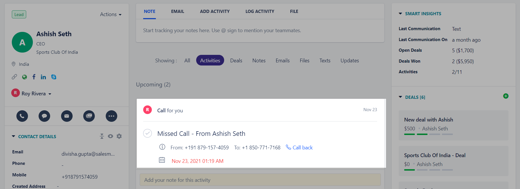The image size is (520, 189).
Task: Expand the Roy Rivera owner dropdown
Action: pyautogui.click(x=31, y=93)
